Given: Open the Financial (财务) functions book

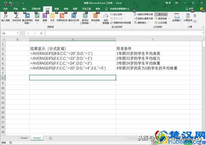Looking at the screenshot, I should 37,18.
